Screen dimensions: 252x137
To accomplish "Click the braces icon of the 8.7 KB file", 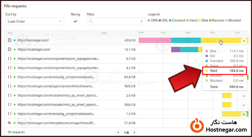I will 10,59.
